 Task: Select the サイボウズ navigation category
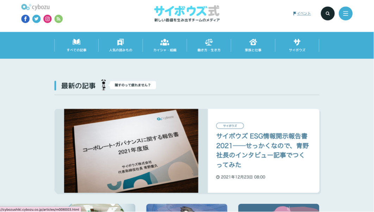point(297,45)
